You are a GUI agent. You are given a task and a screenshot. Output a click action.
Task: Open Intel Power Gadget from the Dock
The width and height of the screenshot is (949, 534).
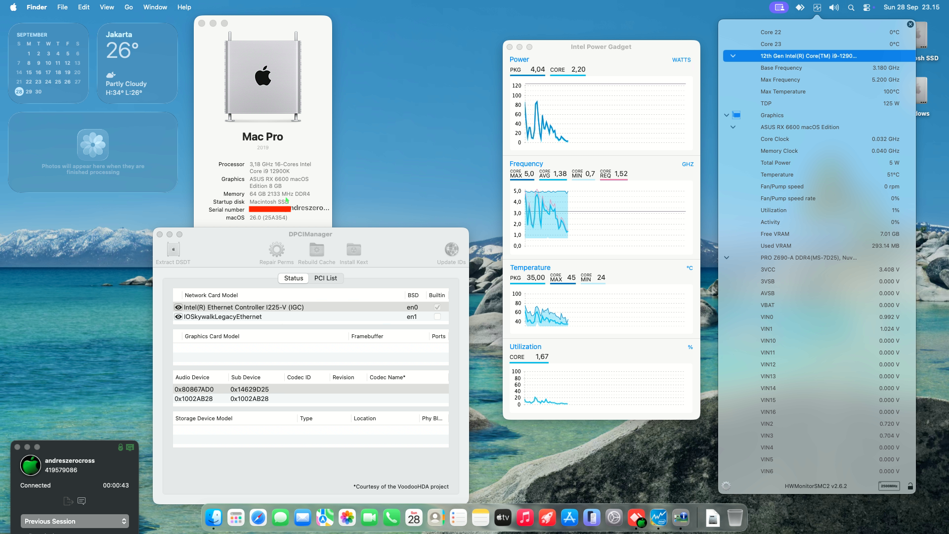click(658, 518)
